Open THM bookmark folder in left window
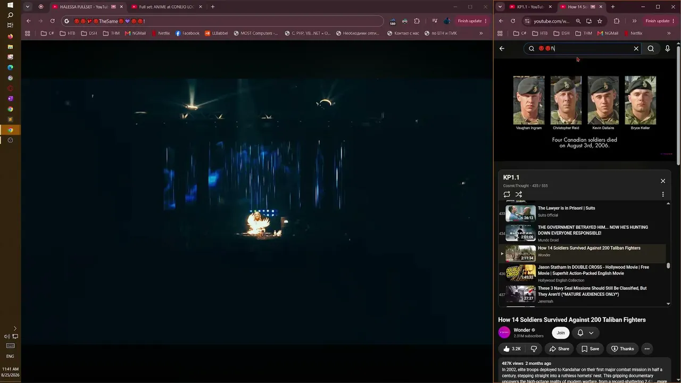 click(111, 34)
